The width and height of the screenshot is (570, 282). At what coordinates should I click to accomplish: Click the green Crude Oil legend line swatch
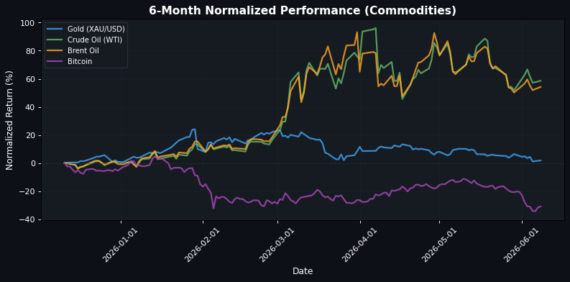(55, 40)
